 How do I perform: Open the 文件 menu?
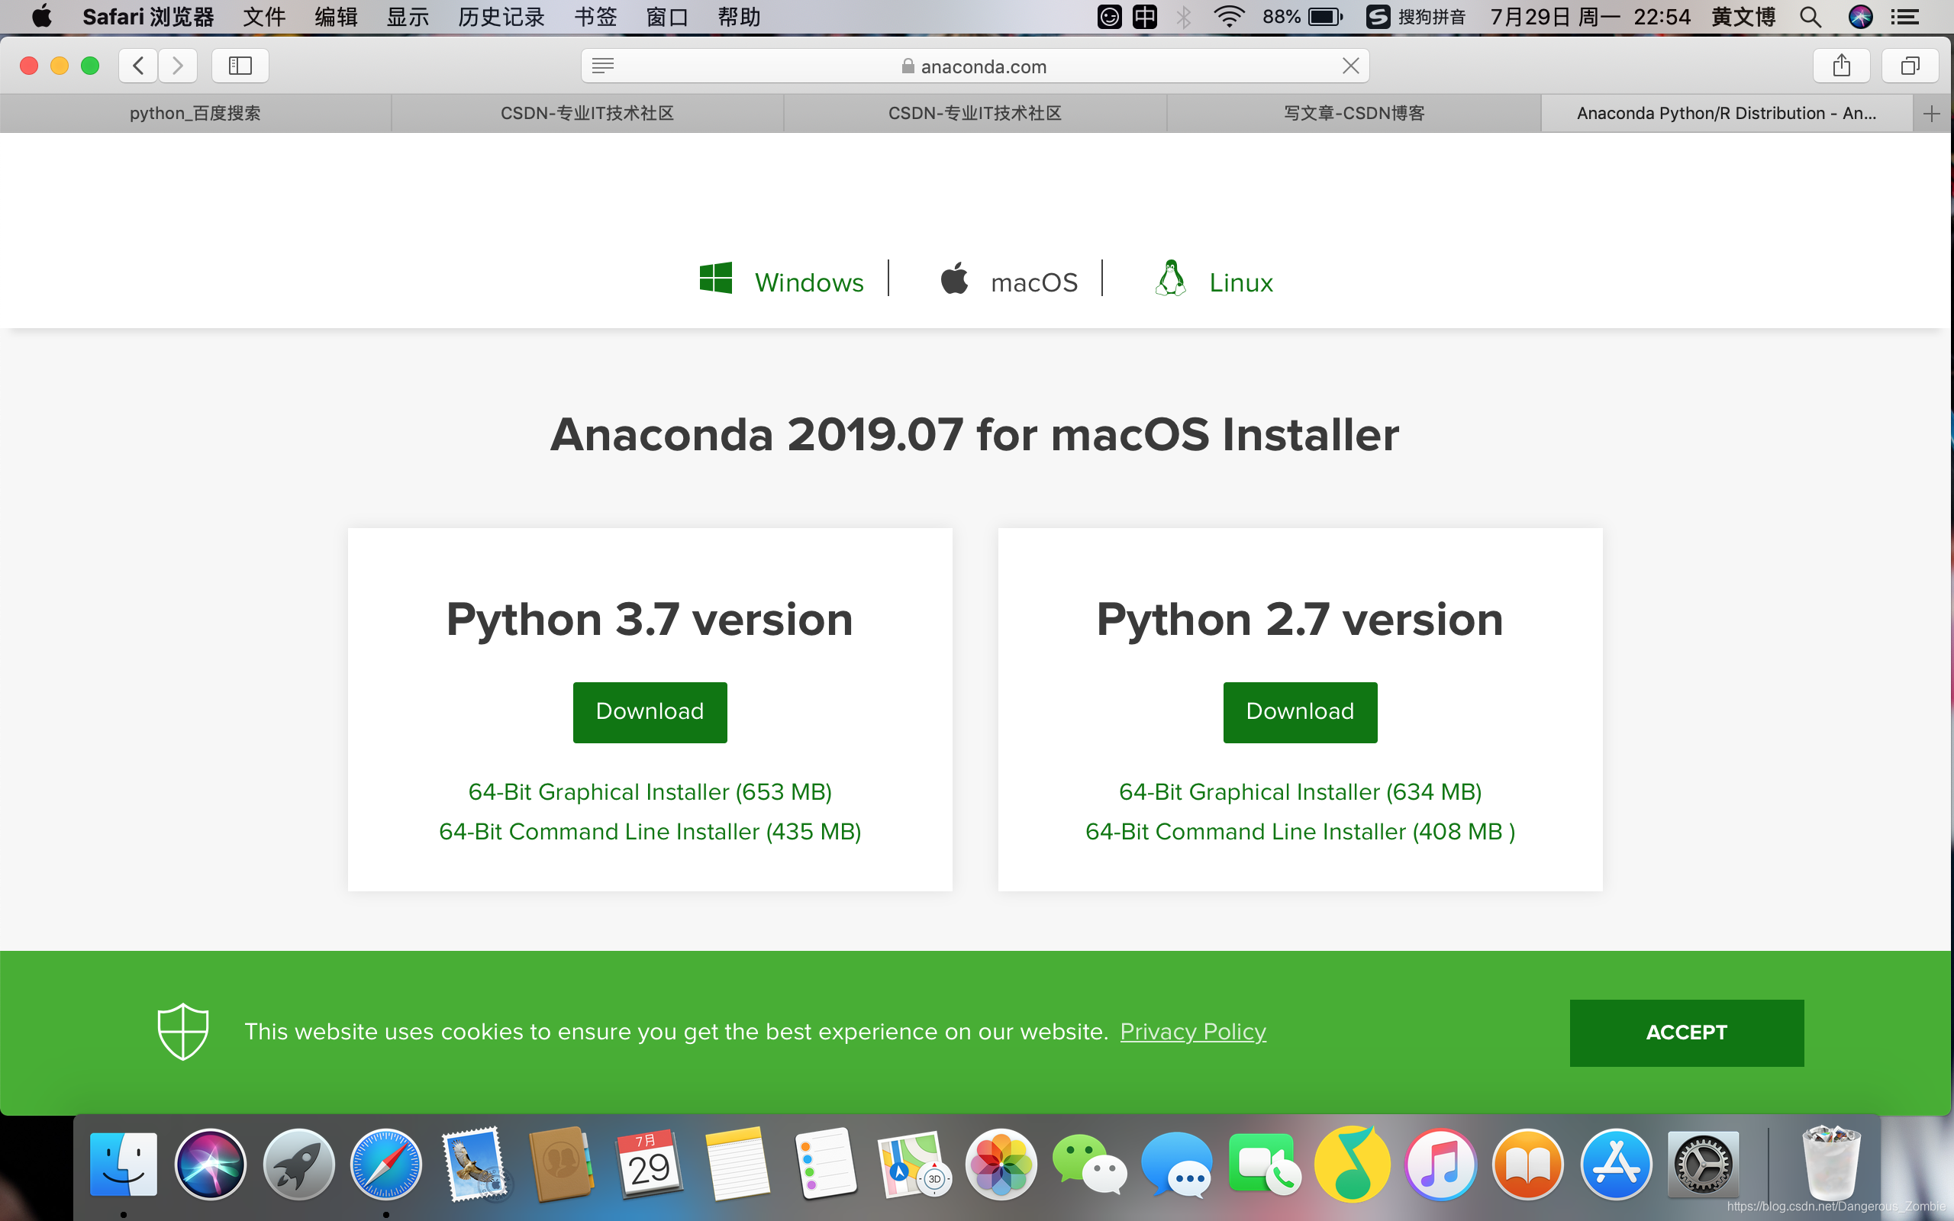(264, 16)
